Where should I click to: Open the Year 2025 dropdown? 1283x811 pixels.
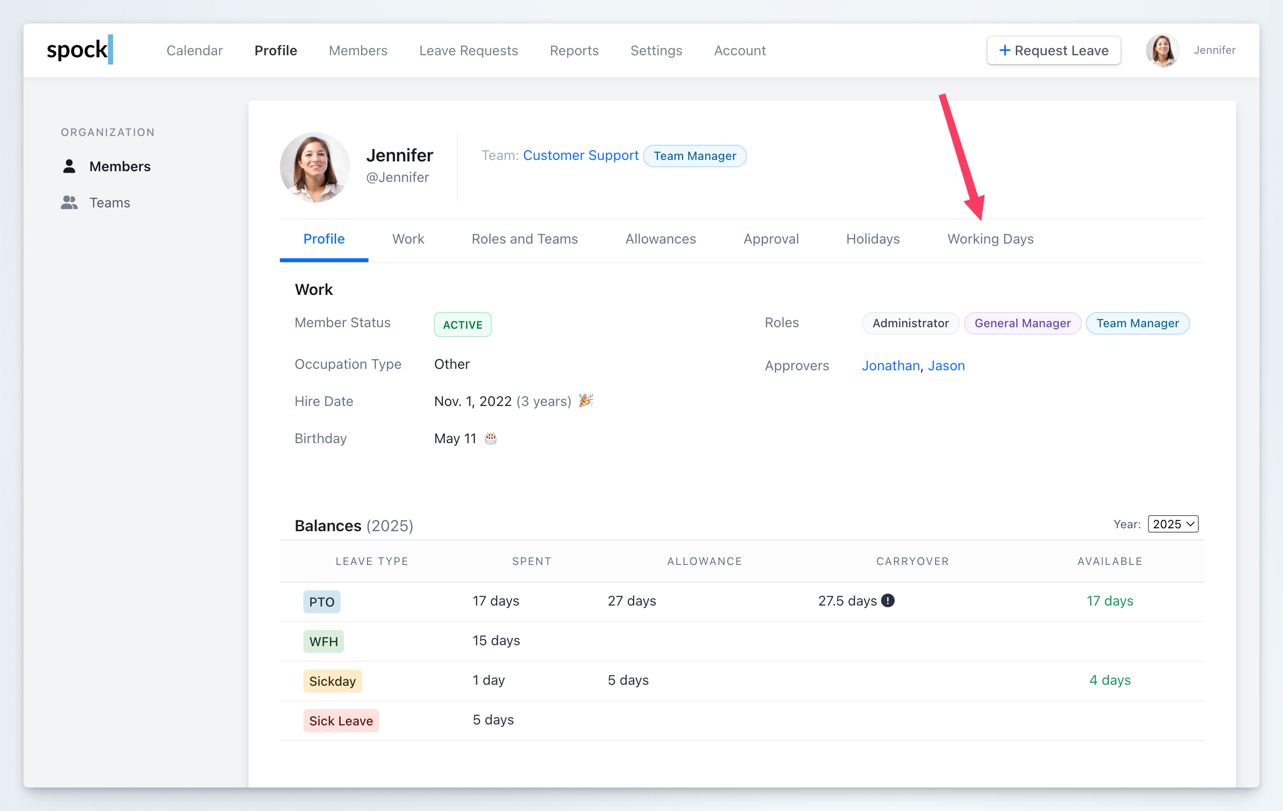point(1173,524)
